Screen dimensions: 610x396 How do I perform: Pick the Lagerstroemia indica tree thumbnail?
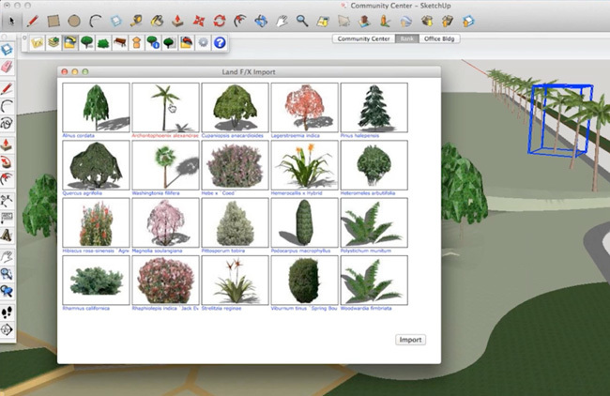pyautogui.click(x=304, y=106)
